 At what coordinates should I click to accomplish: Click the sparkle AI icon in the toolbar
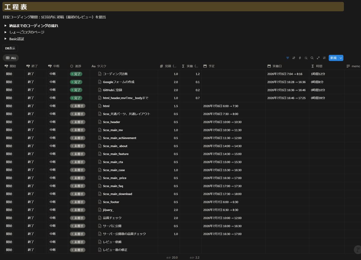point(306,58)
